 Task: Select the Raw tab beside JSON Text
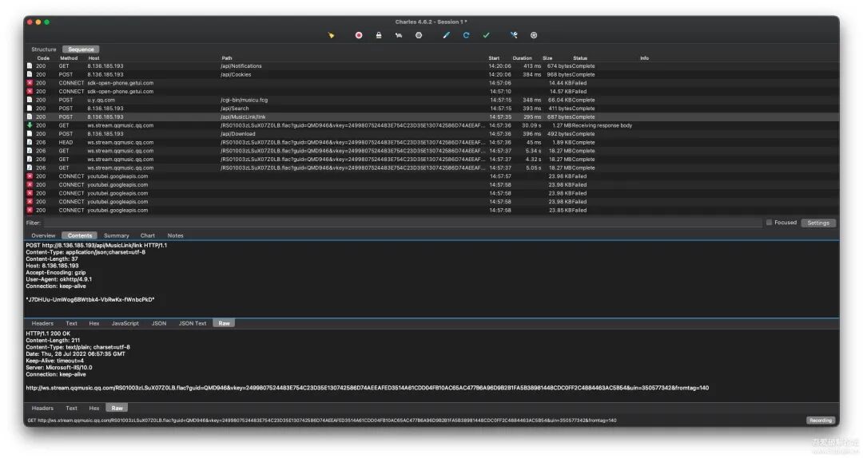point(224,323)
